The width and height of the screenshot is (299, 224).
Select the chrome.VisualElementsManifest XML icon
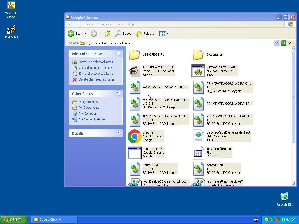click(198, 136)
